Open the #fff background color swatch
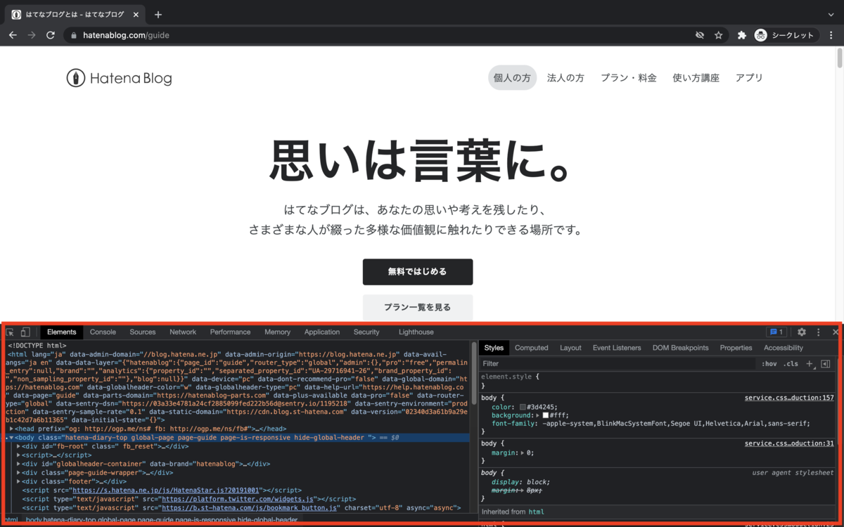The width and height of the screenshot is (844, 527). [546, 415]
